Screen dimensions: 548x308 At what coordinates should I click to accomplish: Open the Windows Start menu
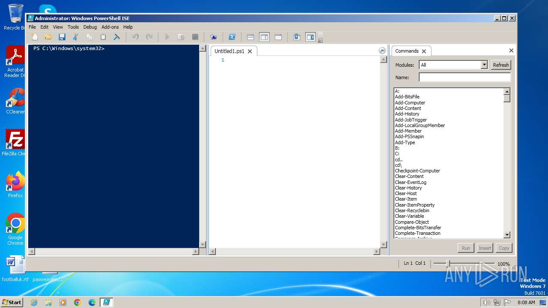point(12,302)
